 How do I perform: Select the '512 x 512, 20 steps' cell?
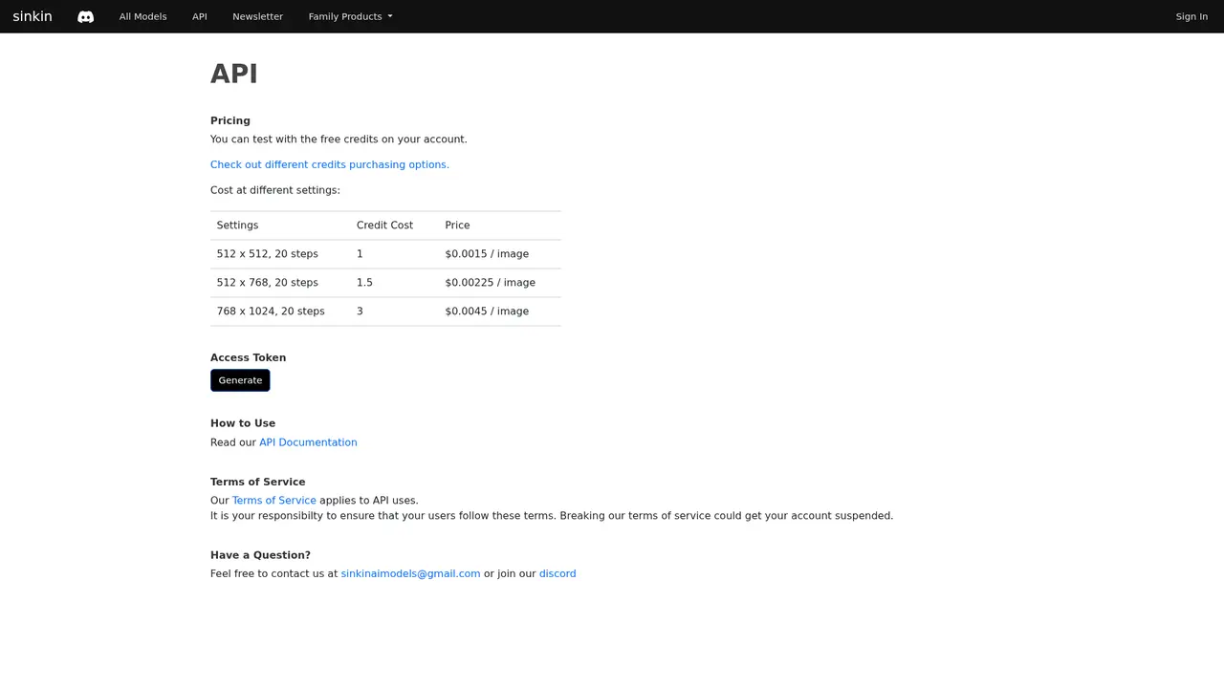[280, 254]
